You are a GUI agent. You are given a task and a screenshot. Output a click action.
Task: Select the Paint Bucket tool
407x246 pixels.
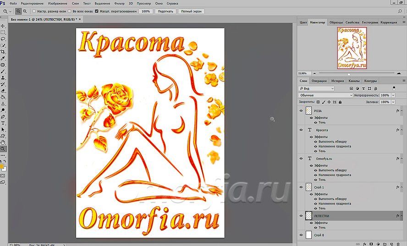click(3, 98)
